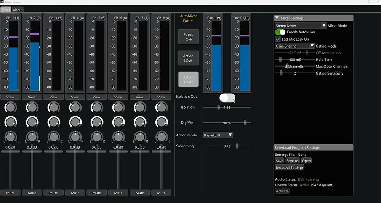Mute channel 2
The height and width of the screenshot is (203, 381).
tap(32, 193)
